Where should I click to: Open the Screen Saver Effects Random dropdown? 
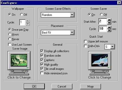[72, 15]
